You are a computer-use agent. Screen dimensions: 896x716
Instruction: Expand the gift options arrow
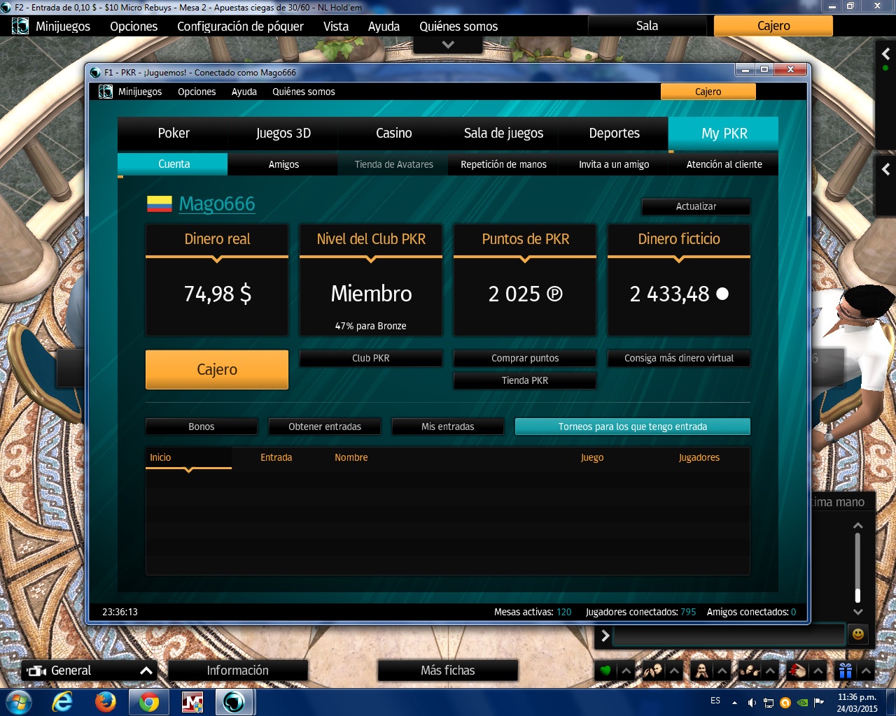866,671
